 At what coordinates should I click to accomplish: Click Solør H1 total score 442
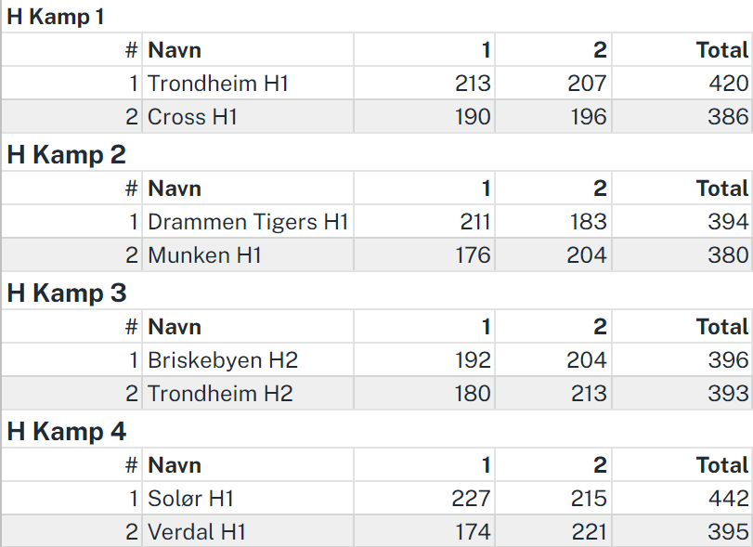click(729, 499)
